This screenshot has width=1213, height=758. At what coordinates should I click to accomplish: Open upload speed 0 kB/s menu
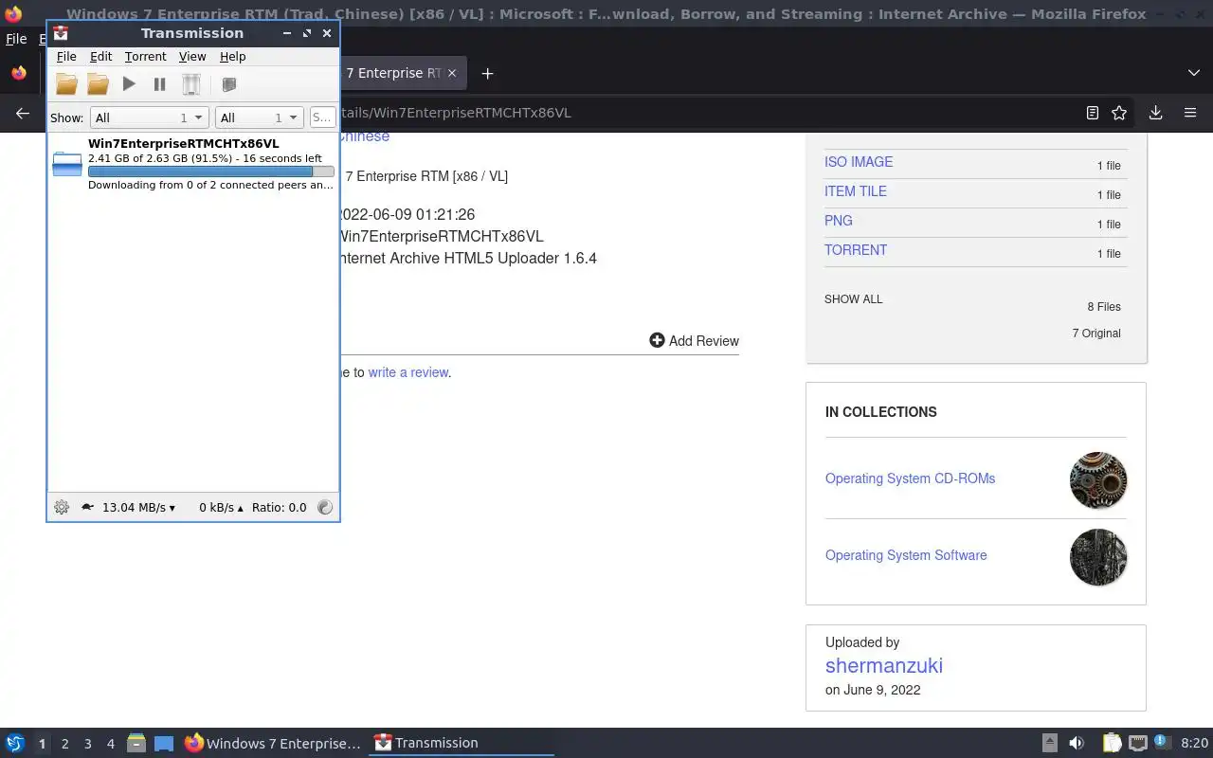pos(221,507)
